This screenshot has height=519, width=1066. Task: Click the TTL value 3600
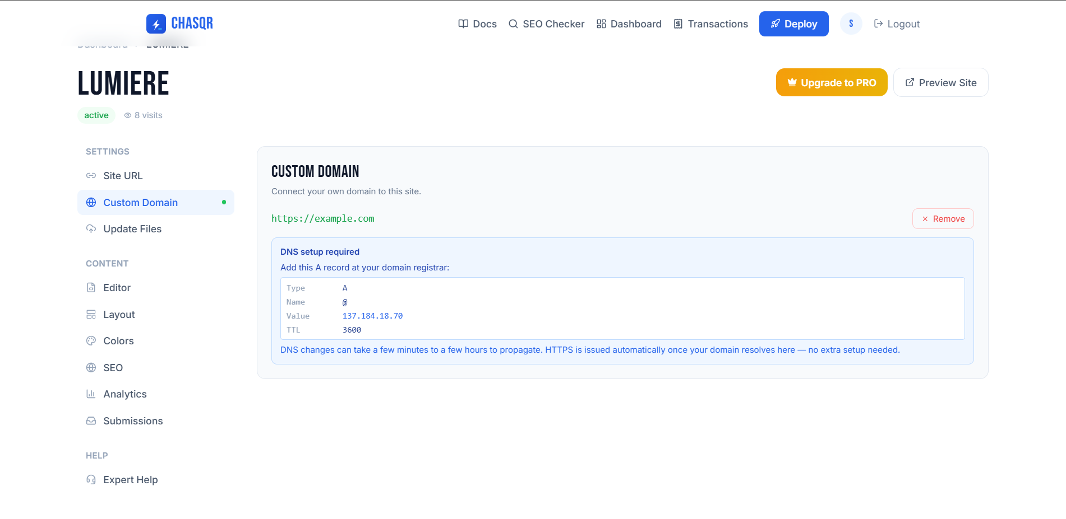click(x=352, y=330)
